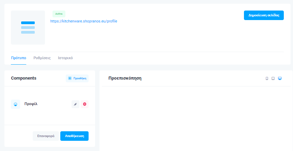
Task: Add a component via Προσθήκη button
Action: point(77,78)
